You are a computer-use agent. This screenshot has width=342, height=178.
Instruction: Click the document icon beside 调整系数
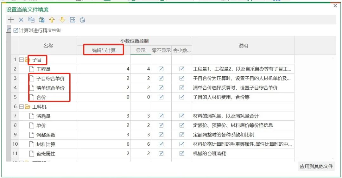[x=32, y=135]
